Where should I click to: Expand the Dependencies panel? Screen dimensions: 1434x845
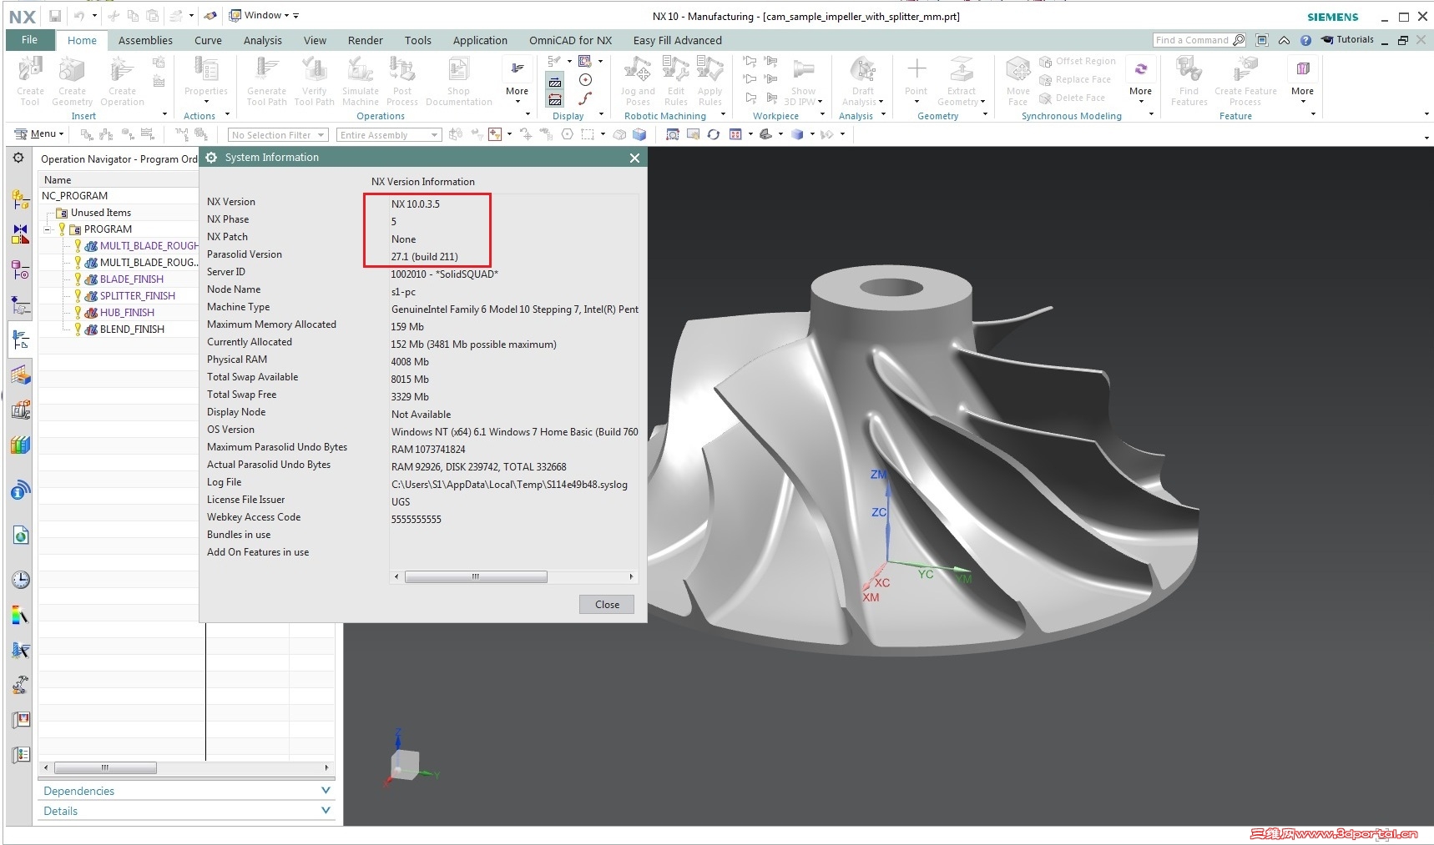click(x=186, y=791)
